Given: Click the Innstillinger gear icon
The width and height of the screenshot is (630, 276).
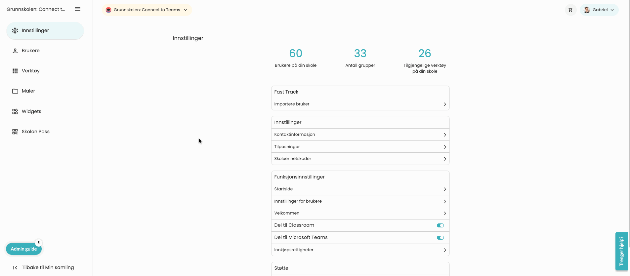Looking at the screenshot, I should pyautogui.click(x=15, y=31).
